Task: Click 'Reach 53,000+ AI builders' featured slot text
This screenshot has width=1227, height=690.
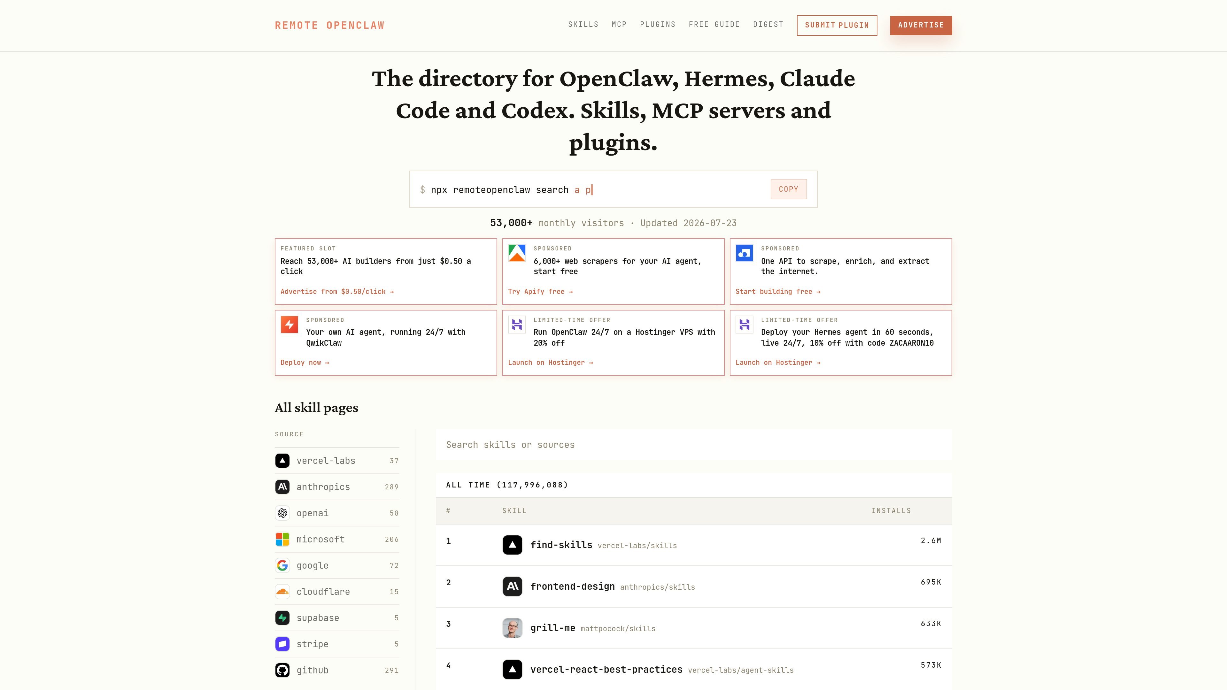Action: pyautogui.click(x=376, y=266)
